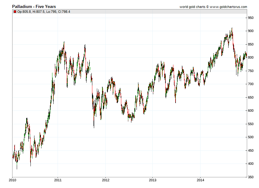The image size is (259, 188).
Task: Click the 700 y-axis label
Action: point(251,84)
